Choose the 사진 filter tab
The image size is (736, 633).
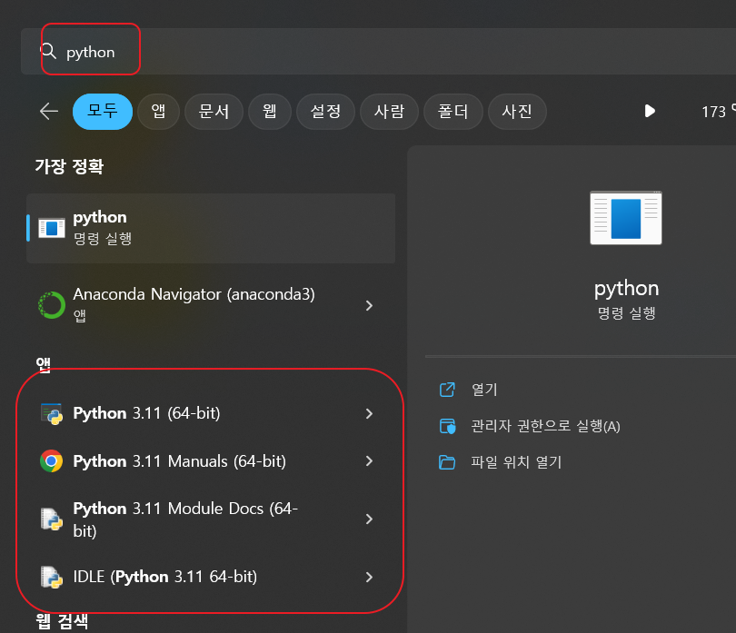(x=517, y=111)
